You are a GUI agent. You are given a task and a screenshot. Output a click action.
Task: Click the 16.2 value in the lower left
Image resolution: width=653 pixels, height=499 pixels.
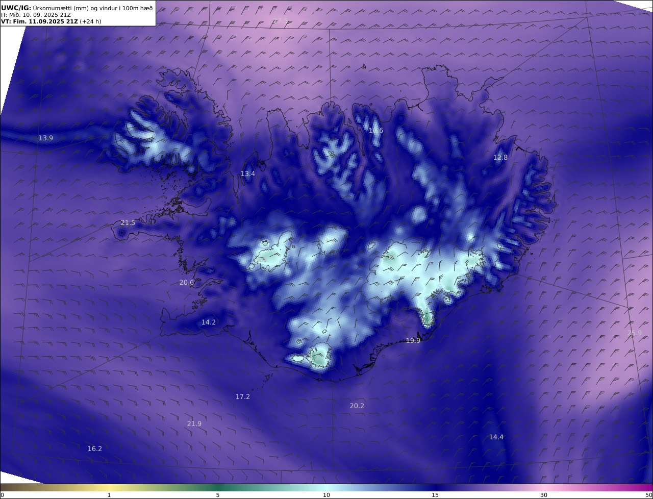click(95, 449)
